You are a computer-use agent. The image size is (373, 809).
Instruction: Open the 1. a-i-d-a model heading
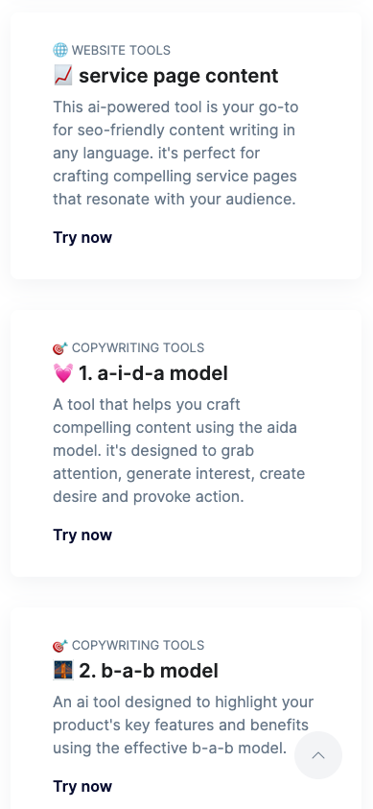(153, 373)
